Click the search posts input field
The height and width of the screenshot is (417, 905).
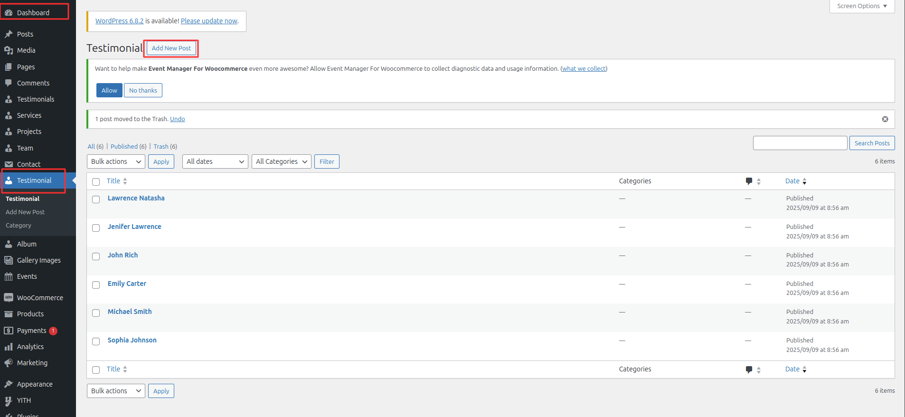point(800,143)
